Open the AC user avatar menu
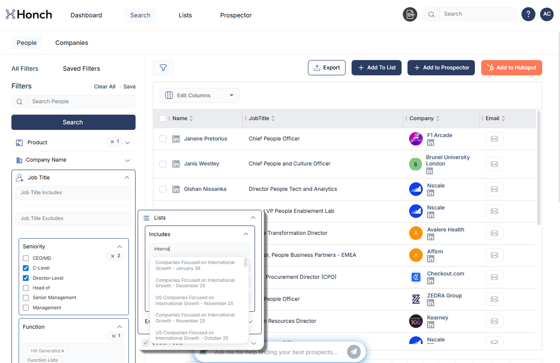Viewport: 560px width, 363px height. point(547,14)
